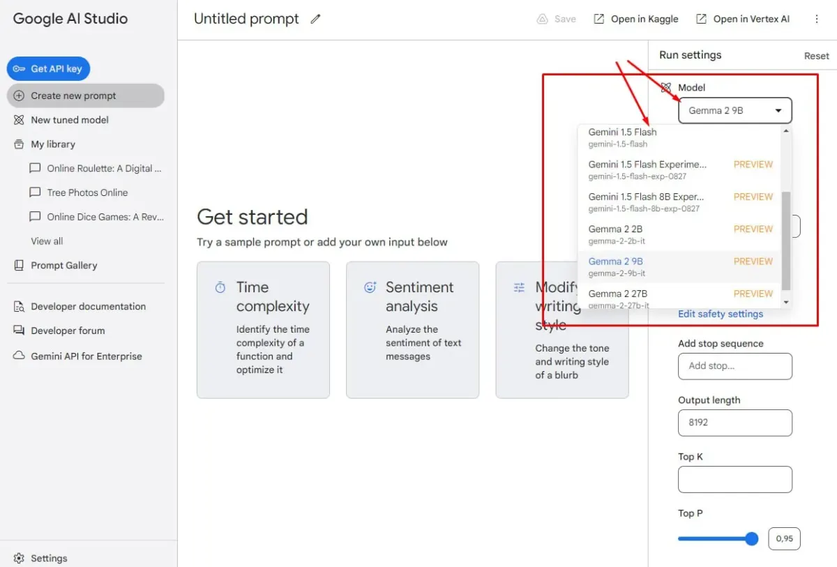Open Online Roulette prompt in library
837x567 pixels.
[x=104, y=168]
